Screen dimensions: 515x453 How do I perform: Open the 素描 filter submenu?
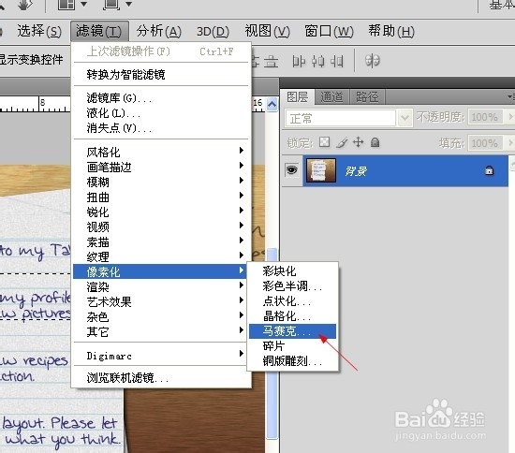(x=161, y=241)
